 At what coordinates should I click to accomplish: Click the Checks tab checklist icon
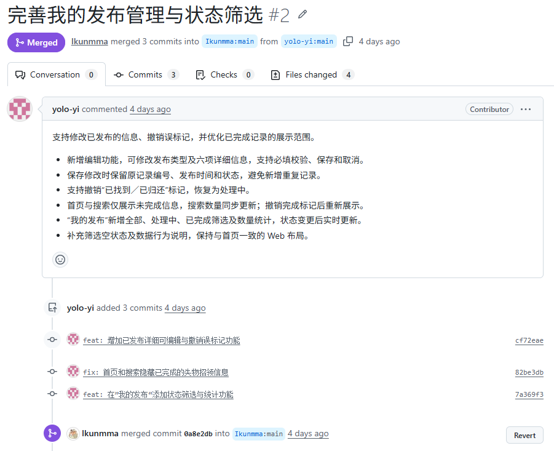[200, 75]
